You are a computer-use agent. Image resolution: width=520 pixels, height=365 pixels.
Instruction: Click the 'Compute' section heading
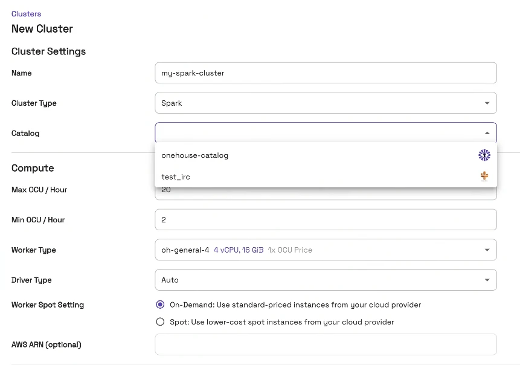[x=33, y=168]
